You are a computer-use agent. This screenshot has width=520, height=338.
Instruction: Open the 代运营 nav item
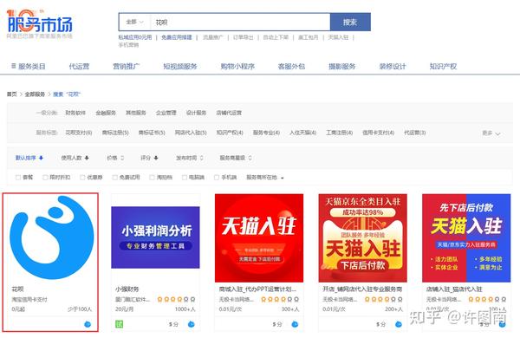pos(79,67)
